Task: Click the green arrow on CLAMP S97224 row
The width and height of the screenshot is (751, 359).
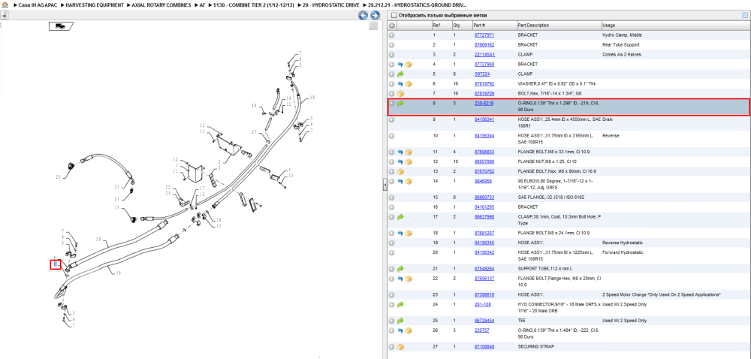Action: pyautogui.click(x=400, y=74)
